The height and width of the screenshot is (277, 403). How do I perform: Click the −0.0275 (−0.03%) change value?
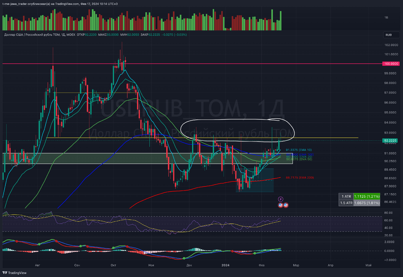(174, 35)
